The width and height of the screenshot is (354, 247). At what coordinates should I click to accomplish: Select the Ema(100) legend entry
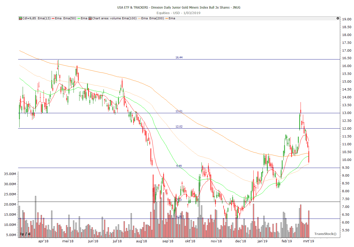[x=129, y=18]
